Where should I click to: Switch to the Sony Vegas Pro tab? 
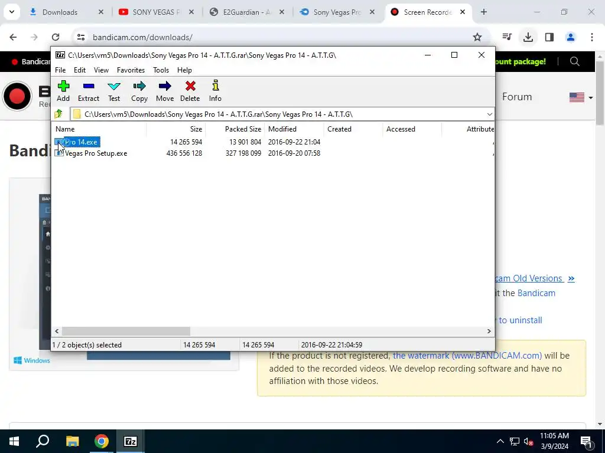click(336, 12)
